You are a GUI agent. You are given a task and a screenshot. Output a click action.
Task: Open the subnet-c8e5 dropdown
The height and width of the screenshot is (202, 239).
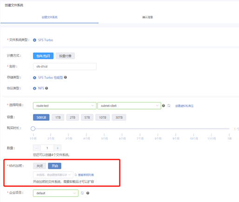pyautogui.click(x=129, y=106)
